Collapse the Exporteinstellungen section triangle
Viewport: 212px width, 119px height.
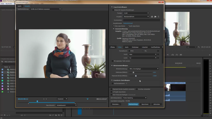[112, 7]
